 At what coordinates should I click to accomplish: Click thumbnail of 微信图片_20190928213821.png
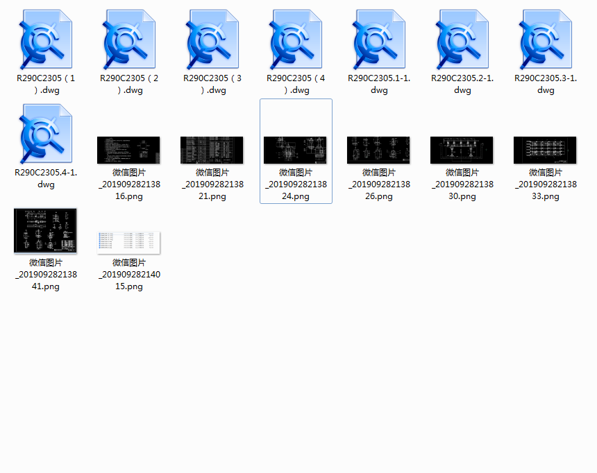tap(212, 150)
